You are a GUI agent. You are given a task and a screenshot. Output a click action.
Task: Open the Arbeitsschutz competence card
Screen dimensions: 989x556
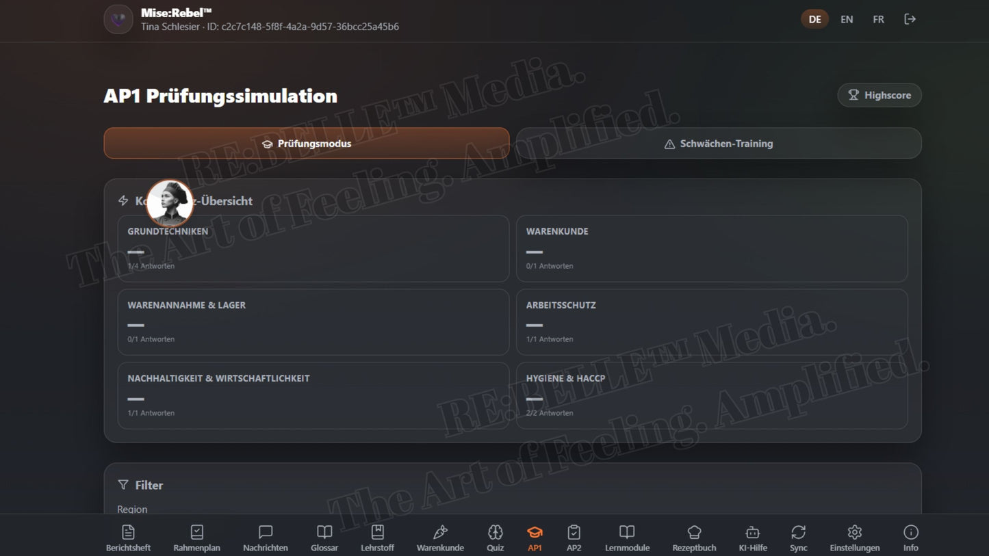(x=712, y=322)
